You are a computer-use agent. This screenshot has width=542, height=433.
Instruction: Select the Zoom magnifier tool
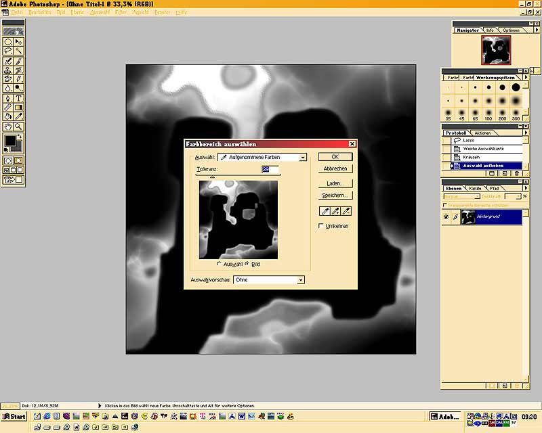point(19,126)
